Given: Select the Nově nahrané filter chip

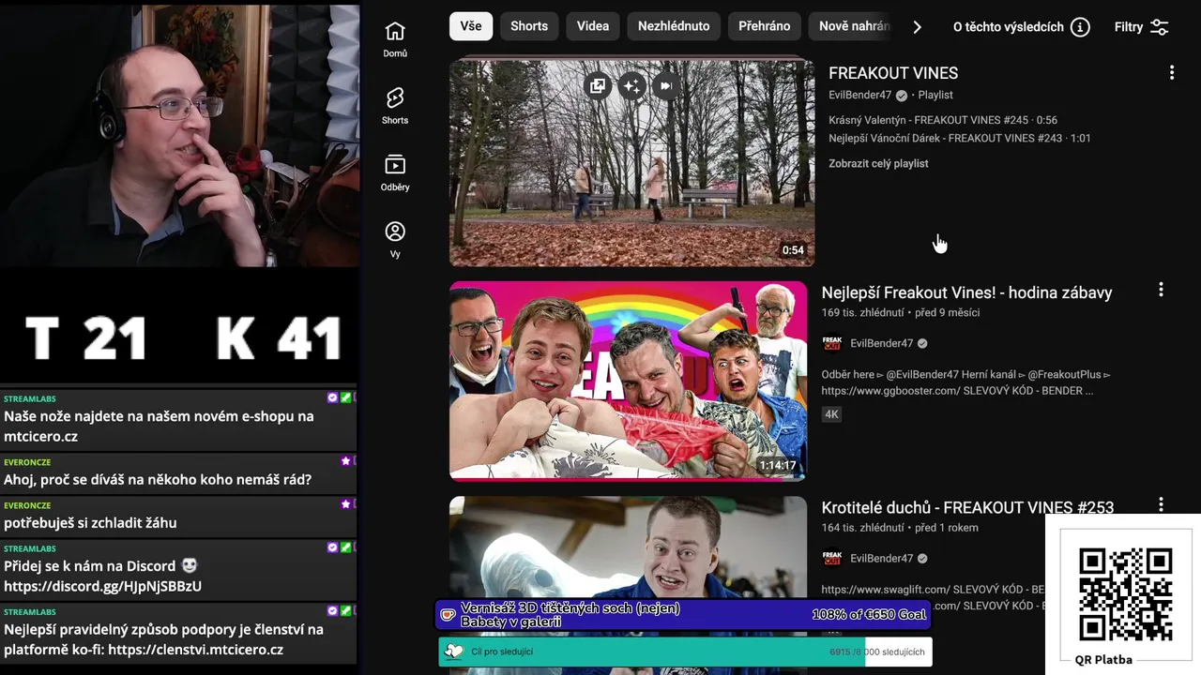Looking at the screenshot, I should click(852, 26).
